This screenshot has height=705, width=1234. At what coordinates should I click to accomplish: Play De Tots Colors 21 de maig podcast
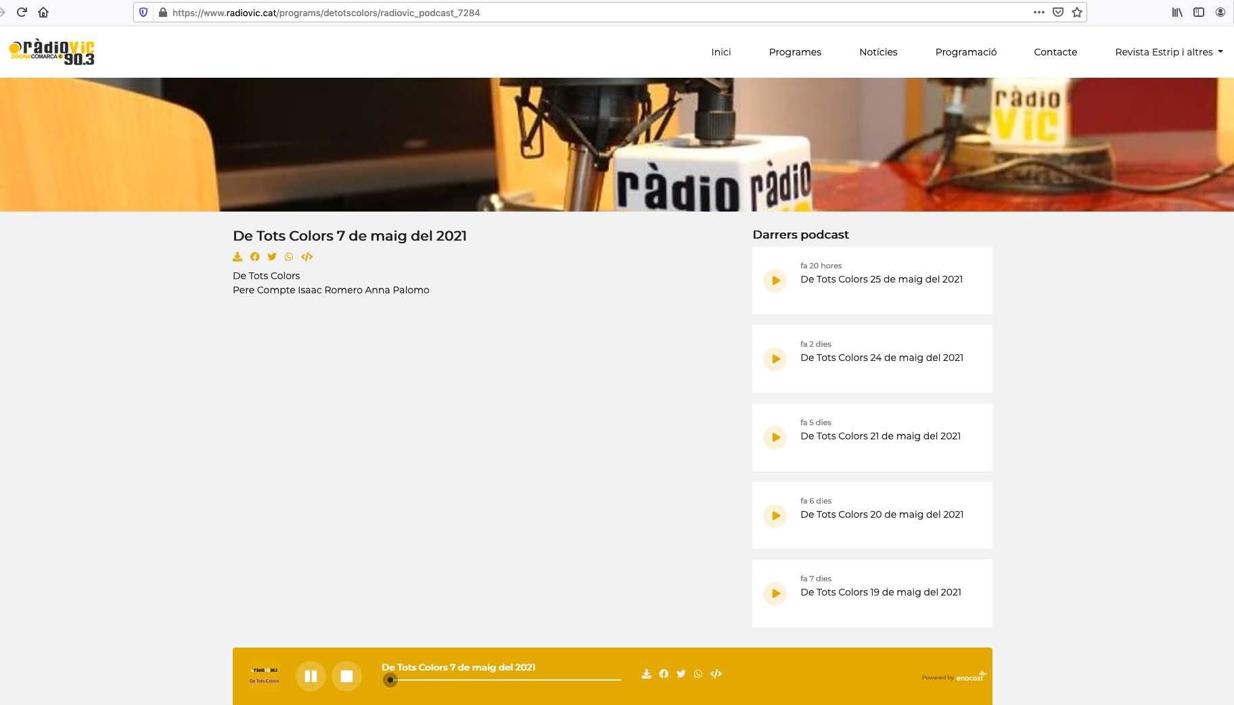click(x=775, y=437)
